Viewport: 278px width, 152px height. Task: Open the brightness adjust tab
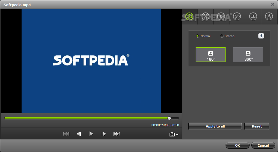pyautogui.click(x=221, y=17)
